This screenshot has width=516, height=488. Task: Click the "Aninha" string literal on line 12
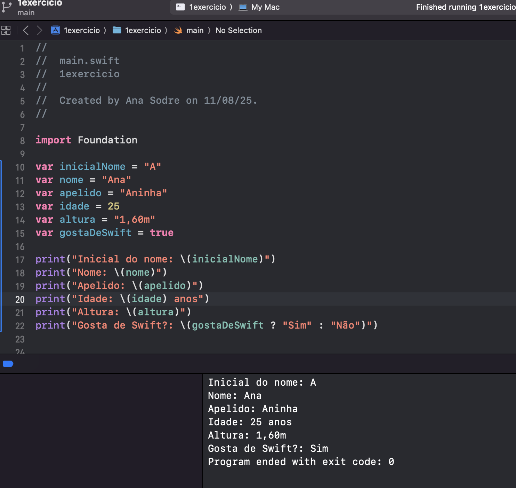pyautogui.click(x=144, y=193)
